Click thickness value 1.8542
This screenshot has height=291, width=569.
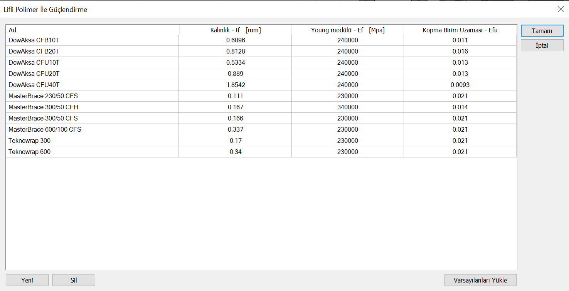[x=236, y=85]
